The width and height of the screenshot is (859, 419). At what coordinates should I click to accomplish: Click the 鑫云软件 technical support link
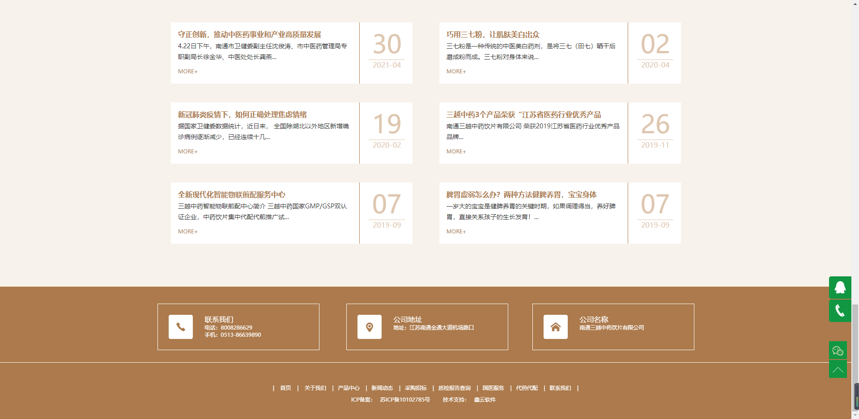point(485,400)
